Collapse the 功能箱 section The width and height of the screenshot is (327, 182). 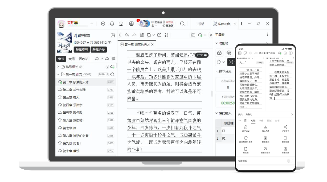[216, 43]
